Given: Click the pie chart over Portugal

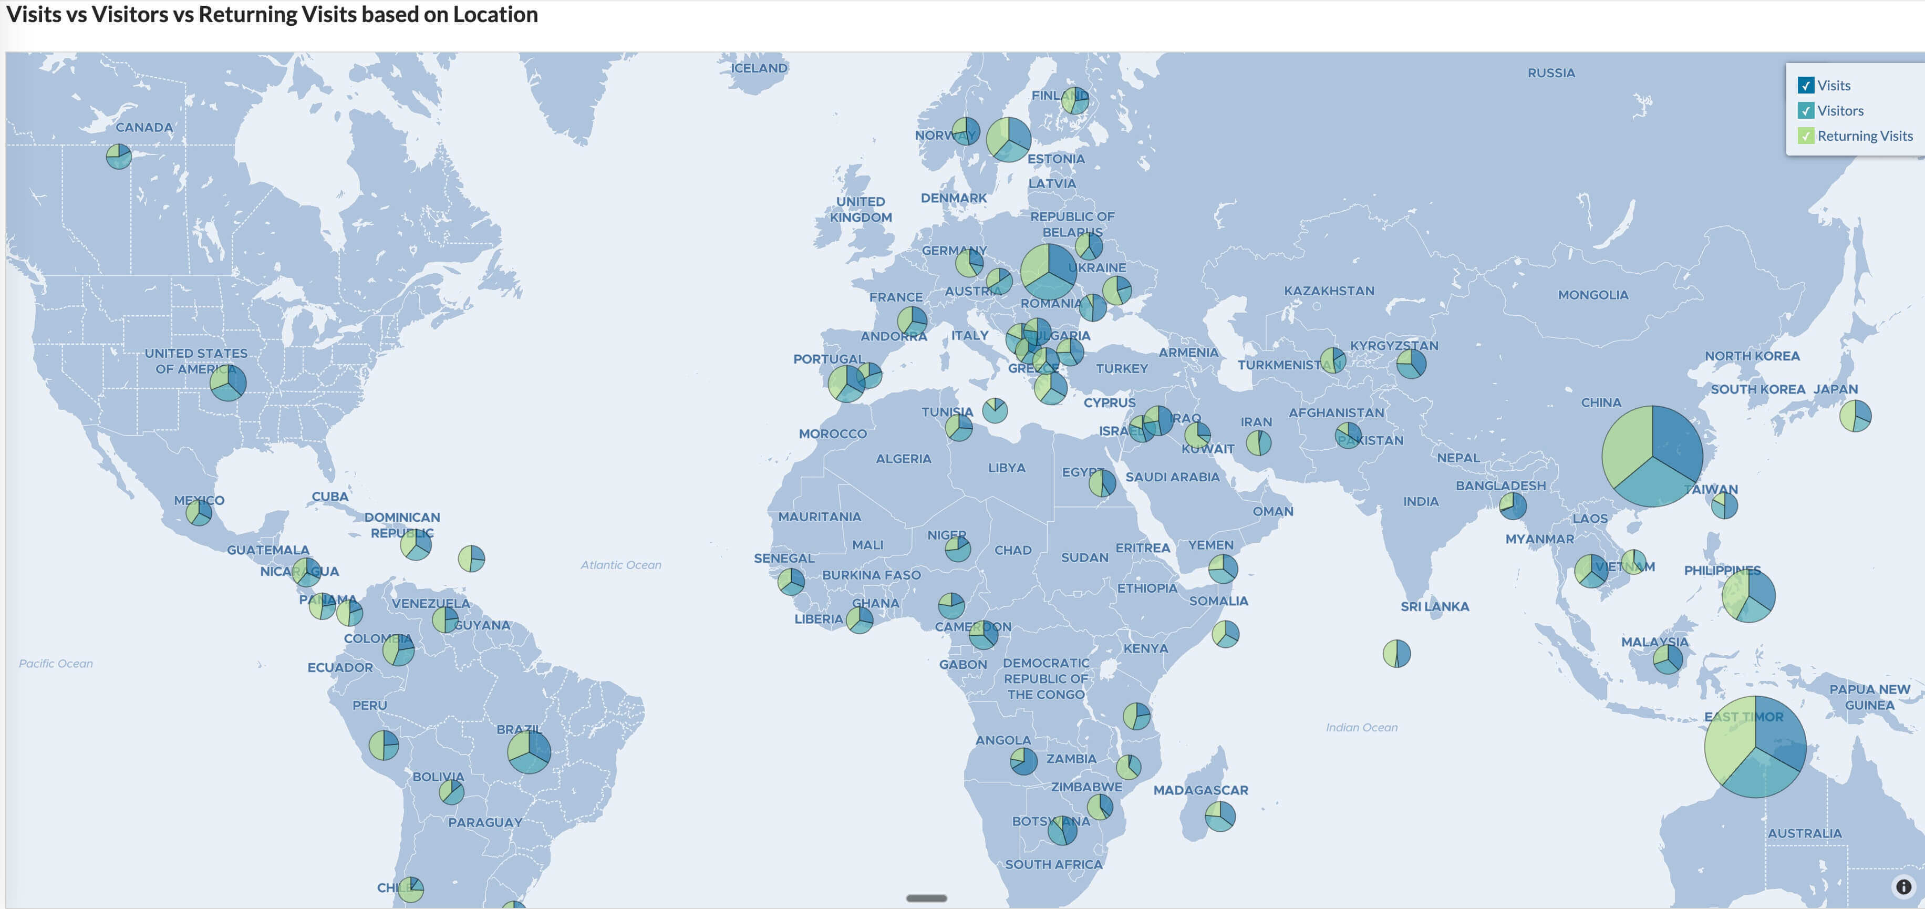Looking at the screenshot, I should [x=847, y=384].
